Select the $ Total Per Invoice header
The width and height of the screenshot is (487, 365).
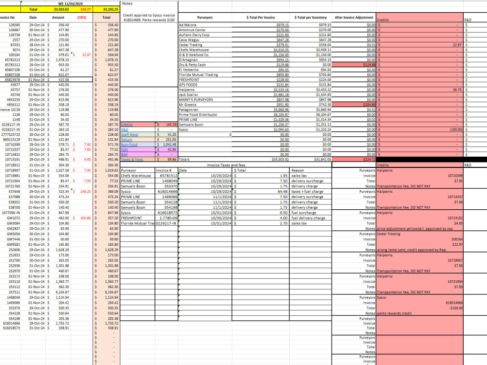(x=261, y=18)
